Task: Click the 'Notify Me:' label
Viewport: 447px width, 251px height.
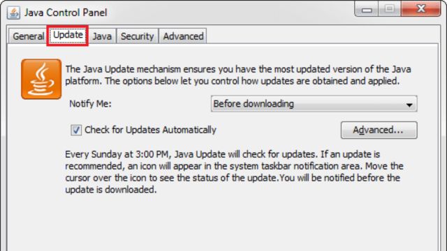Action: [x=90, y=104]
